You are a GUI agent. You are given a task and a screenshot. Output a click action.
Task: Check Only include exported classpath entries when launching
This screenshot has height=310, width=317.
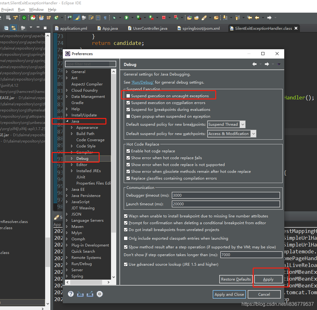pos(126,238)
